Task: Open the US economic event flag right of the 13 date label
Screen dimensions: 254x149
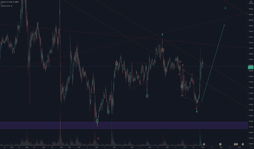Action: click(x=220, y=144)
